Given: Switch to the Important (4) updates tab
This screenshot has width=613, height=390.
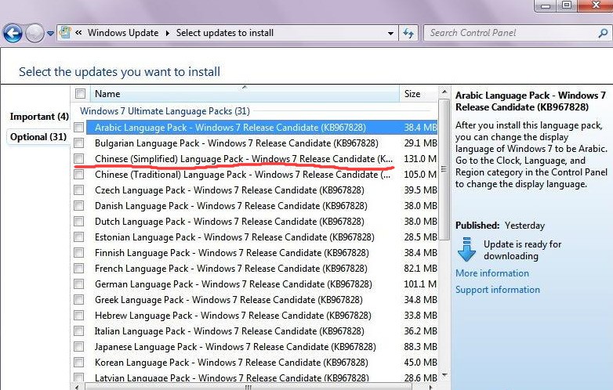Looking at the screenshot, I should [38, 117].
